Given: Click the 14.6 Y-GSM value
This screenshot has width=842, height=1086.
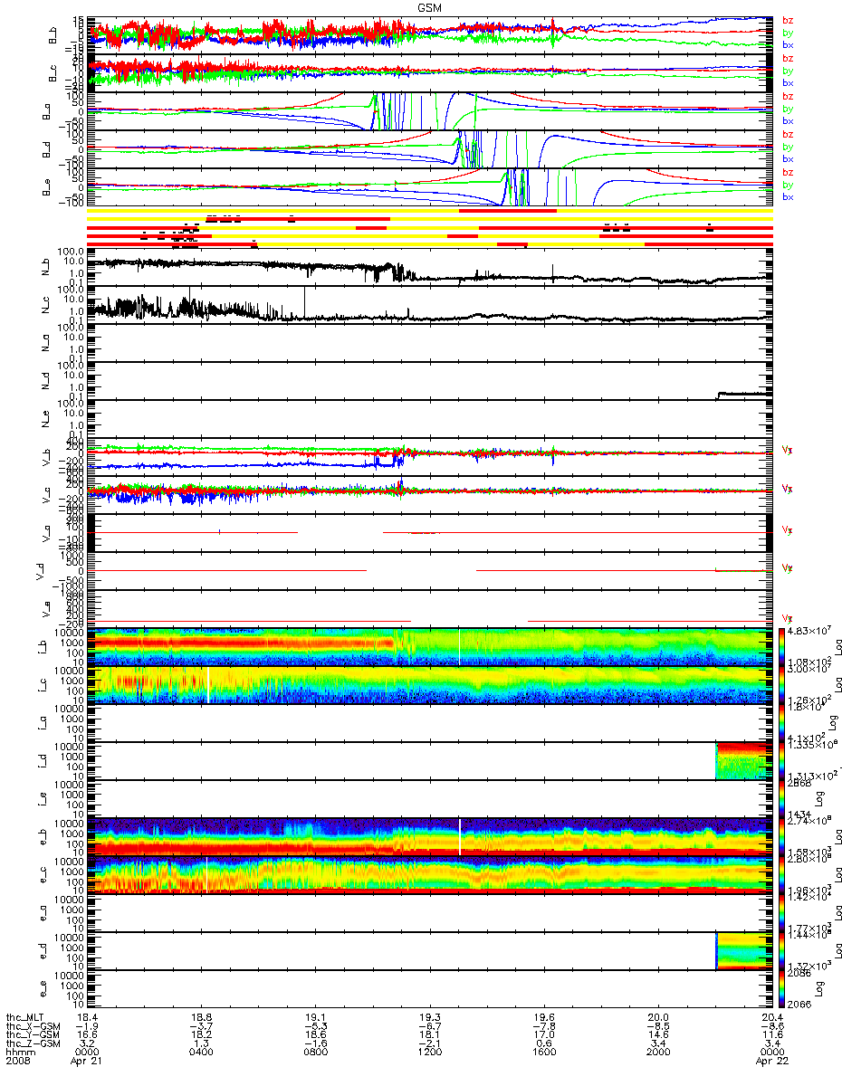Looking at the screenshot, I should coord(658,1034).
